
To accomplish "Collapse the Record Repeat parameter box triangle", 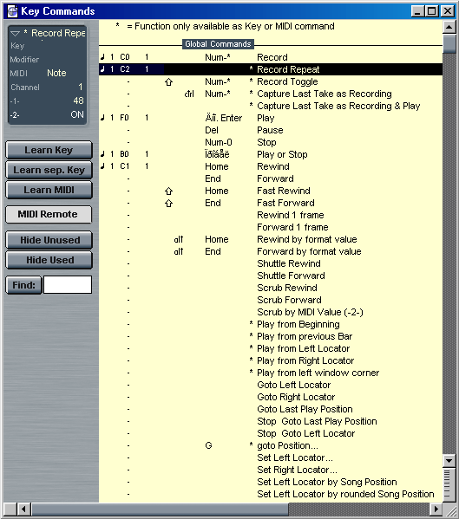I will pyautogui.click(x=16, y=33).
